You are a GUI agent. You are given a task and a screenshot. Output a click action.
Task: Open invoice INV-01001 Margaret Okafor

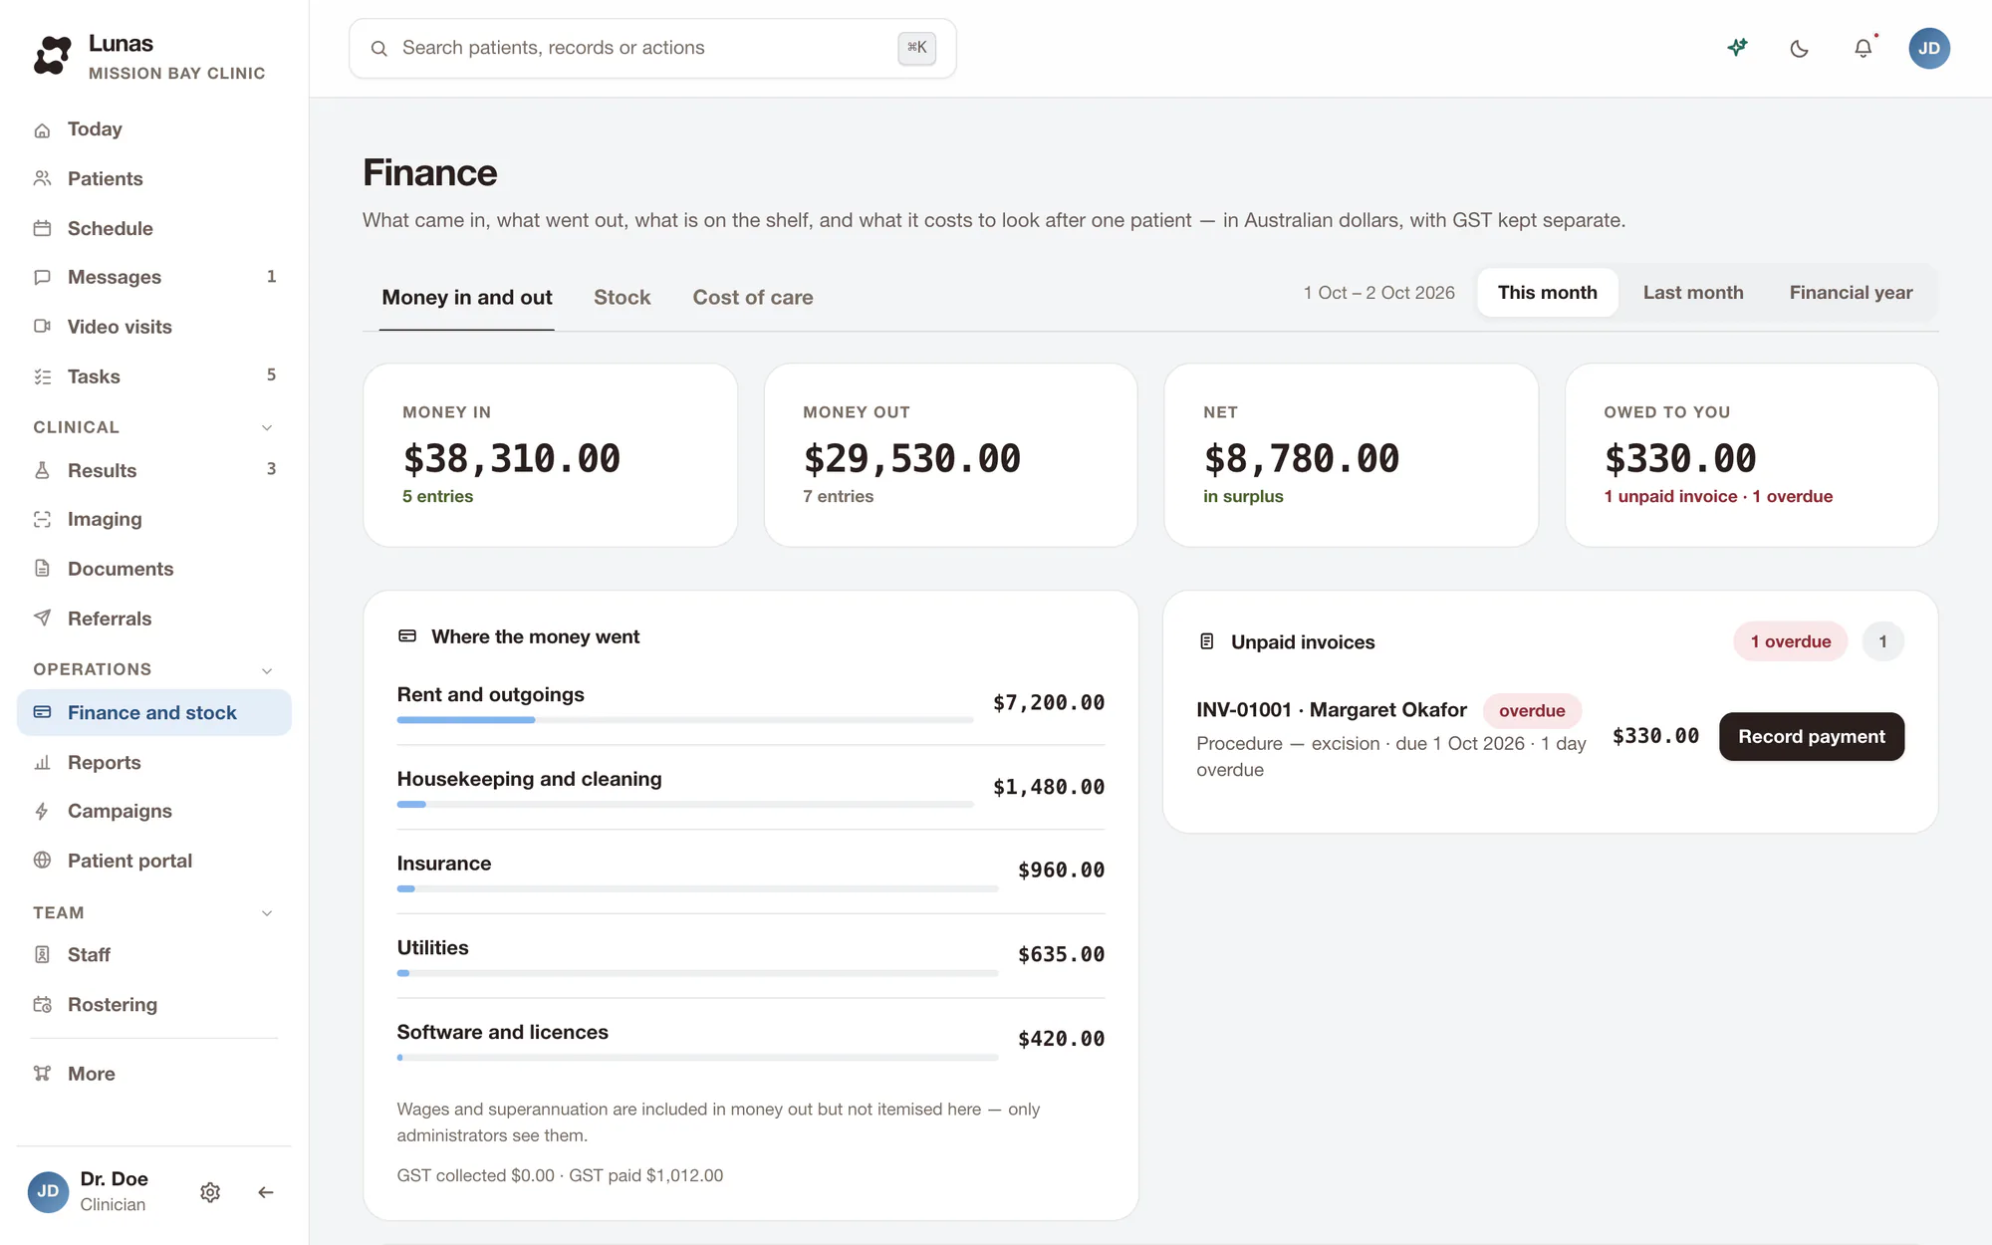(1332, 710)
